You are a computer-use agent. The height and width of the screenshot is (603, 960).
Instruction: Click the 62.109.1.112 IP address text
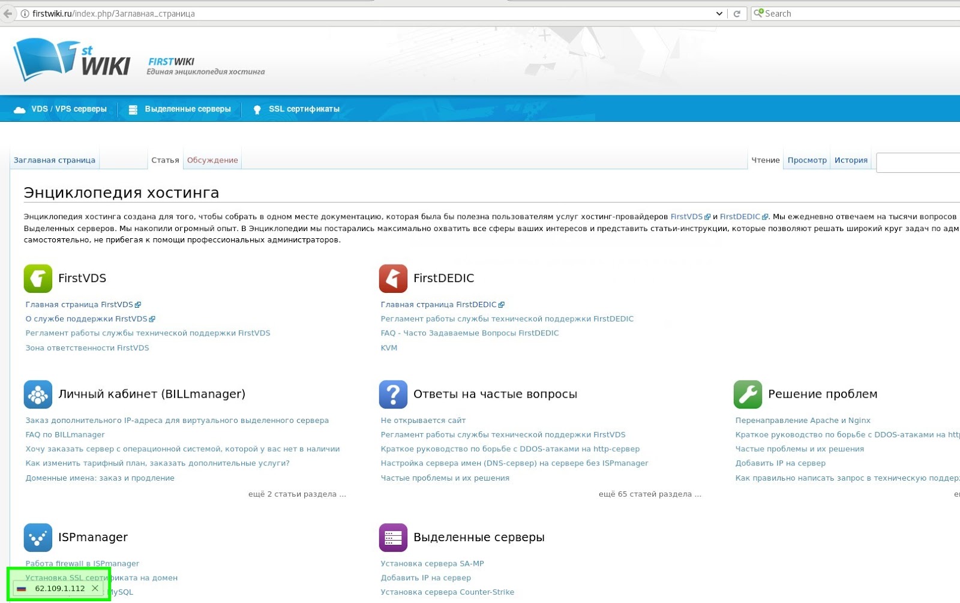pos(59,589)
